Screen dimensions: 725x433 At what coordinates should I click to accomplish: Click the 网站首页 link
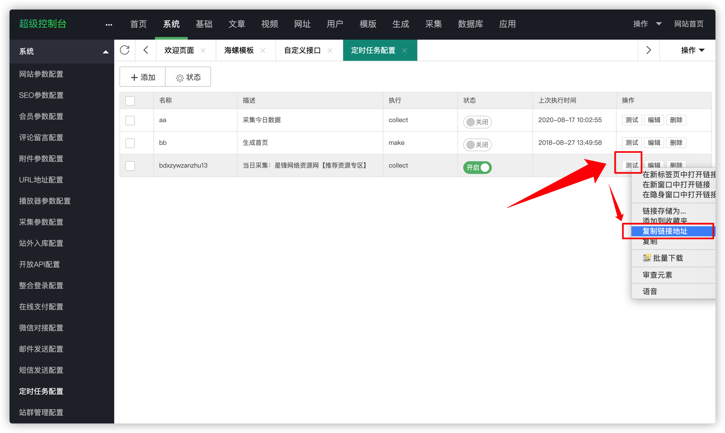(x=689, y=24)
